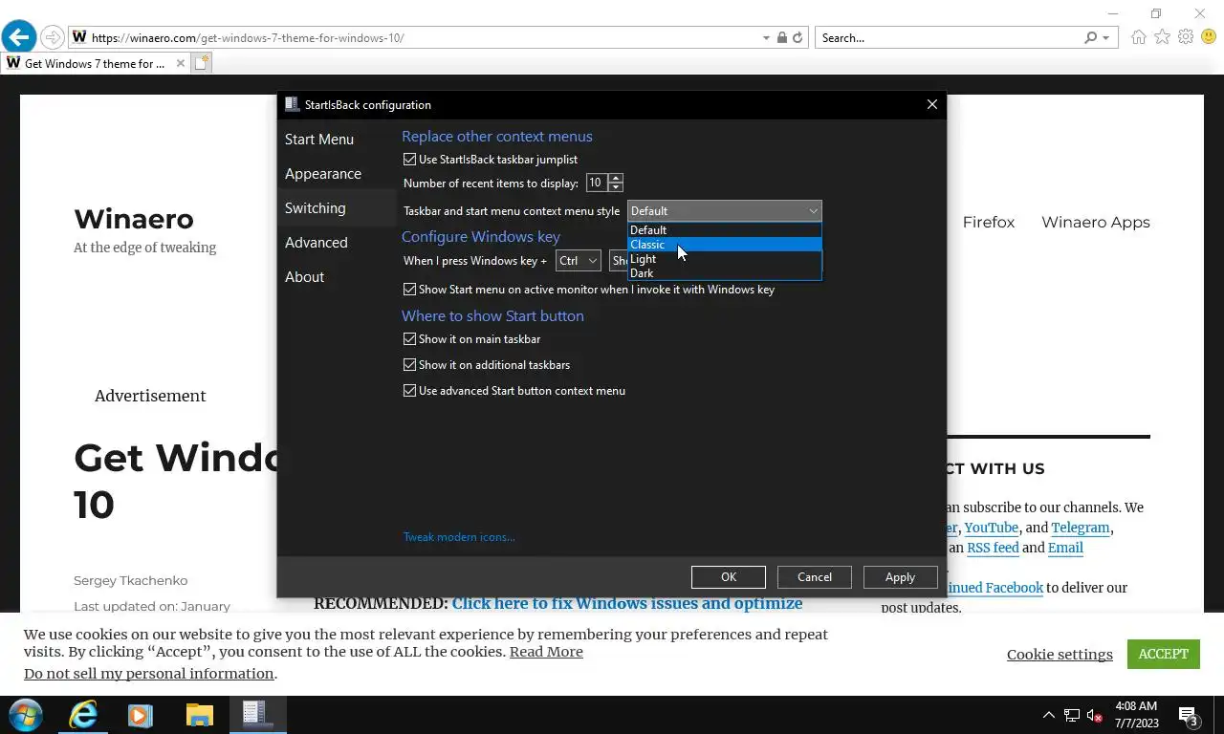Open a new browser tab
The height and width of the screenshot is (734, 1224).
click(x=201, y=63)
